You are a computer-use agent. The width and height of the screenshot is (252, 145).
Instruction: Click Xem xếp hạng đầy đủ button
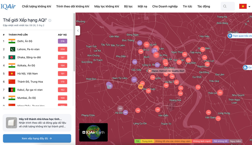pyautogui.click(x=37, y=138)
